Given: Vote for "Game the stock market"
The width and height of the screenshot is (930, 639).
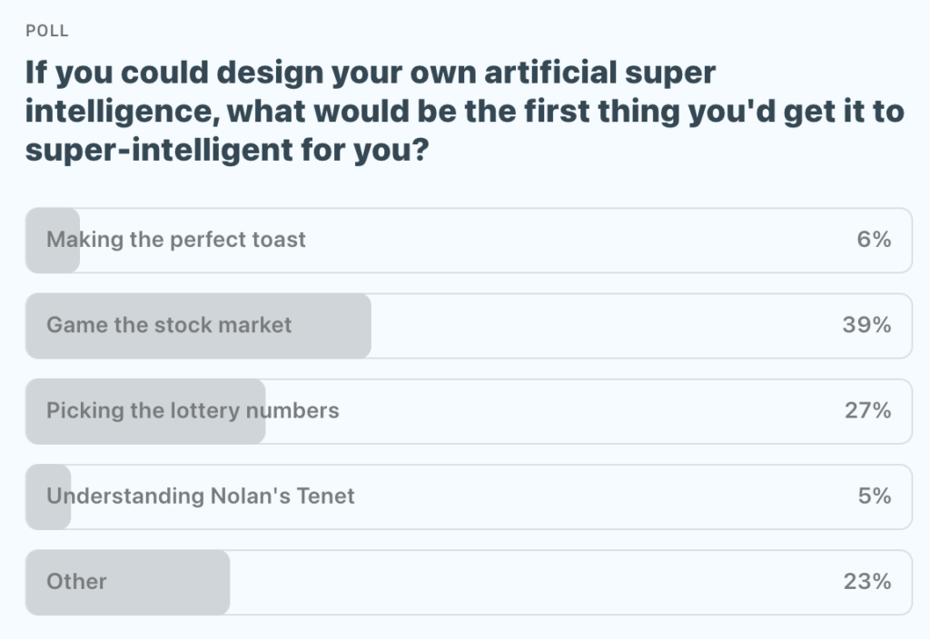Looking at the screenshot, I should 169,325.
